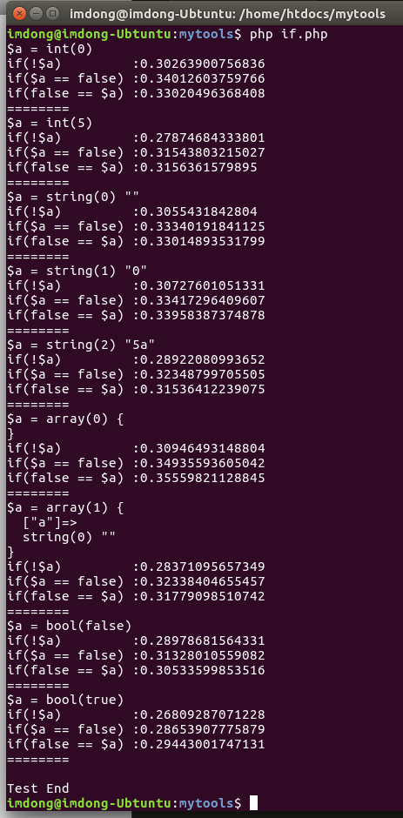The height and width of the screenshot is (818, 403).
Task: Click the window title imdong@imdong-Ubtuntu: /home/htdocs/mytools
Action: [227, 14]
